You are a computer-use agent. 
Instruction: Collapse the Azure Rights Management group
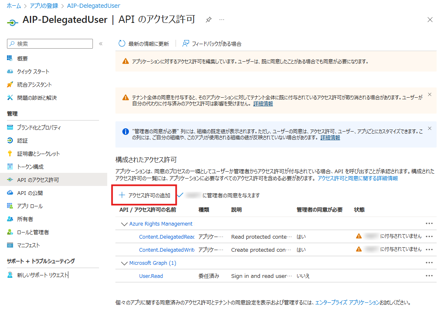(124, 224)
